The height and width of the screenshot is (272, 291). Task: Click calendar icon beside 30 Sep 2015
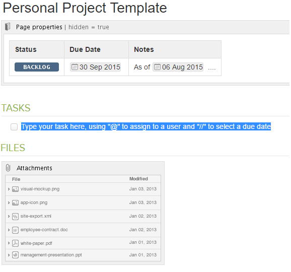click(75, 67)
